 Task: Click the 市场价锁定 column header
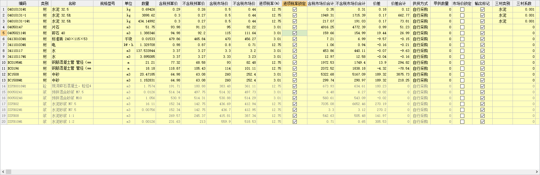(x=462, y=3)
